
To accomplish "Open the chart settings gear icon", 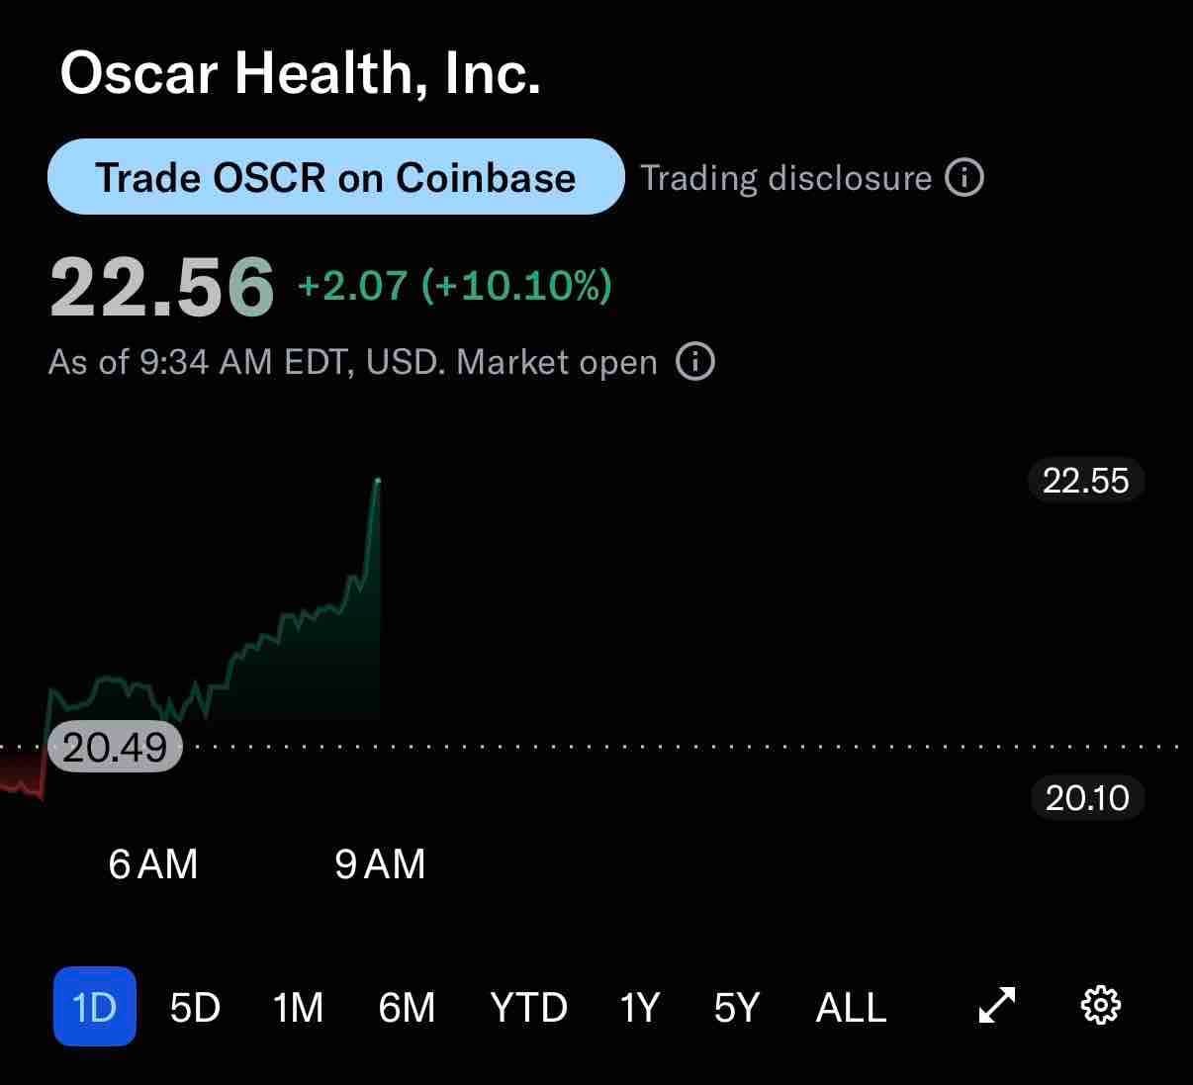I will click(1100, 1006).
